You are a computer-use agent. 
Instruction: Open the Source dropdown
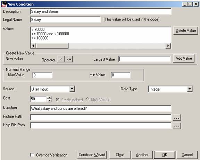[x=72, y=89]
